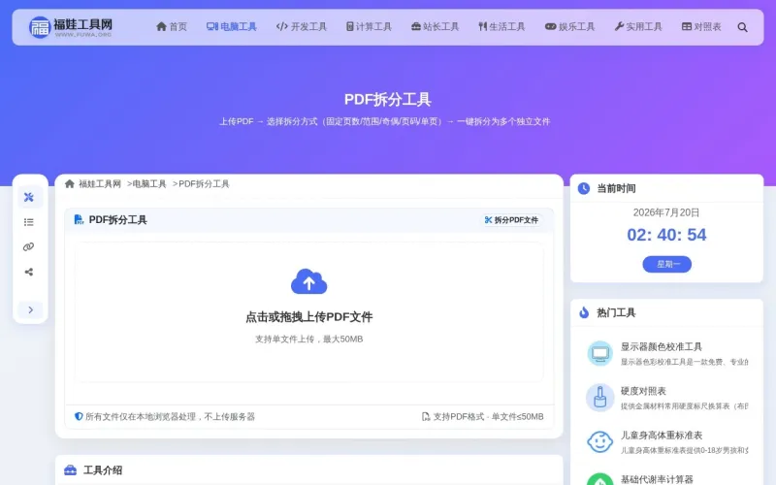This screenshot has height=485, width=776.
Task: Click 点击或拖拽上传PDF文件 upload area text
Action: point(308,317)
